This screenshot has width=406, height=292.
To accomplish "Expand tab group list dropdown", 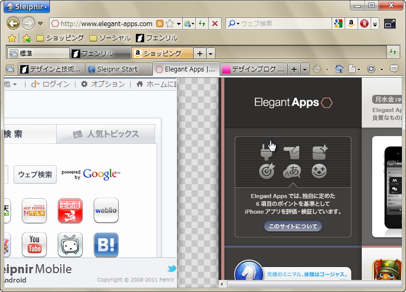I will (210, 54).
